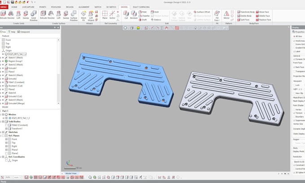Open the SKETCH ribbon tab
The height and width of the screenshot is (183, 305).
tap(98, 7)
